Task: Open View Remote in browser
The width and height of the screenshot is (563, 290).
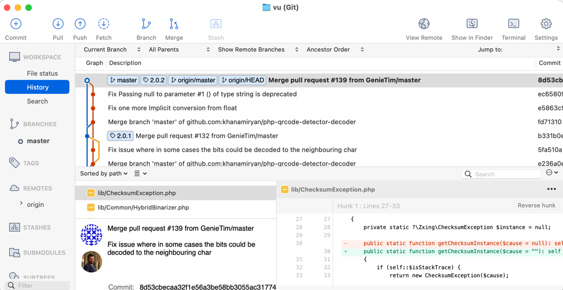Action: point(424,24)
